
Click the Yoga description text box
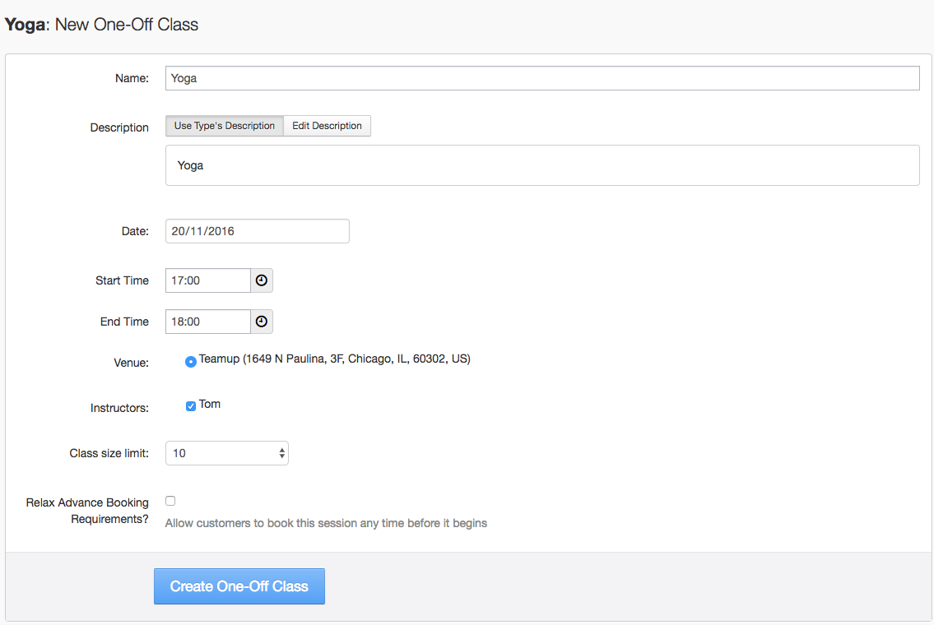tap(541, 165)
